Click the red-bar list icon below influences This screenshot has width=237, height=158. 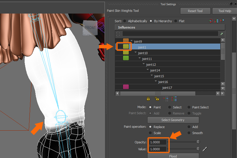[174, 99]
